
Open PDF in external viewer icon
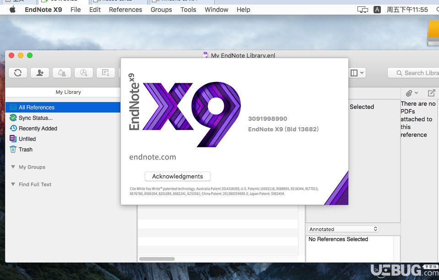(431, 93)
